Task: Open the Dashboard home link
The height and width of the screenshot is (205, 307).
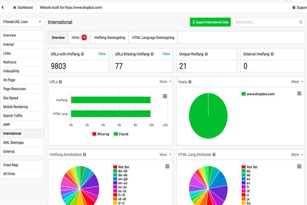Action: pos(23,8)
